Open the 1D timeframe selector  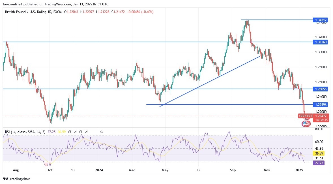click(x=49, y=12)
